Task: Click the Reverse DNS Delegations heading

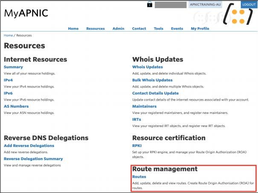Action: click(x=46, y=138)
